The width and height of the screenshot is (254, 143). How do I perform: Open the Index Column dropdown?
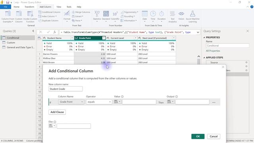[x=48, y=16]
